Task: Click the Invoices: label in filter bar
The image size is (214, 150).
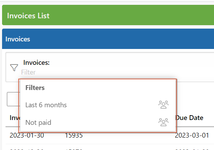Action: 36,62
